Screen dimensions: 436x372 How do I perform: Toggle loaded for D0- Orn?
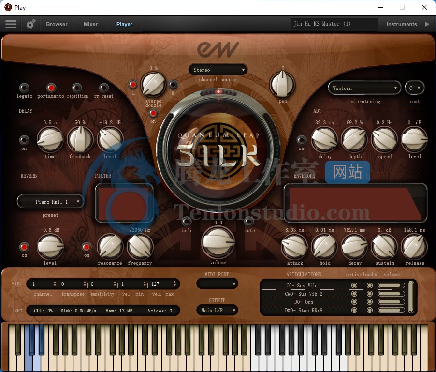[370, 302]
